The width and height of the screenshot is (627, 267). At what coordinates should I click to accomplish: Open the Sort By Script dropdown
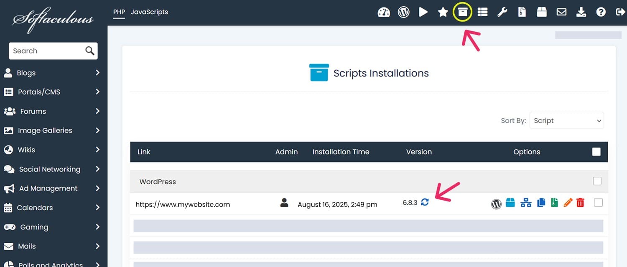(566, 120)
